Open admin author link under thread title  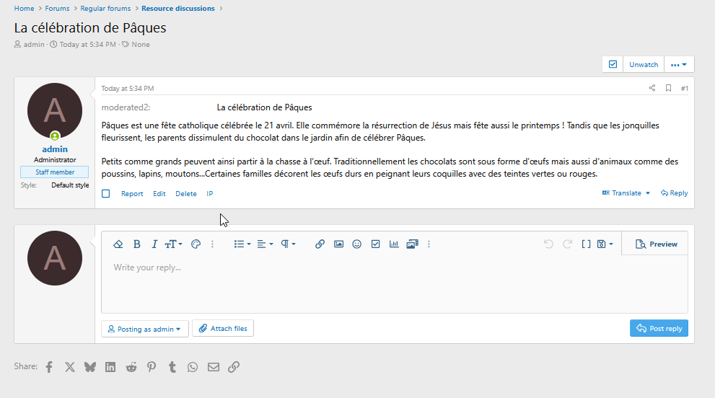click(x=34, y=44)
